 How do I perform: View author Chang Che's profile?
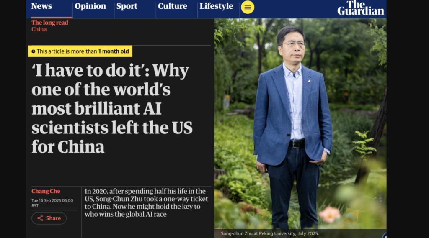tap(46, 191)
